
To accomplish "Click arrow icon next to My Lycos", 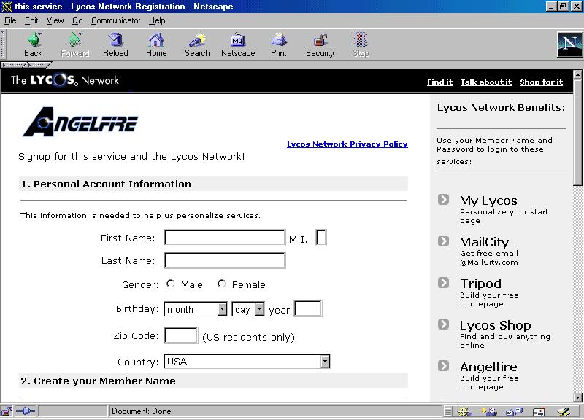I will point(444,200).
